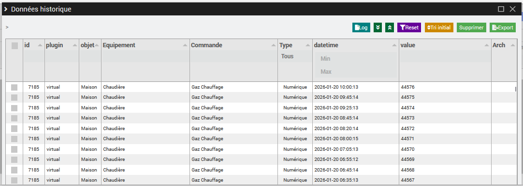Screen dimensions: 523x186
Task: Click the double chevron down icon
Action: coord(378,27)
